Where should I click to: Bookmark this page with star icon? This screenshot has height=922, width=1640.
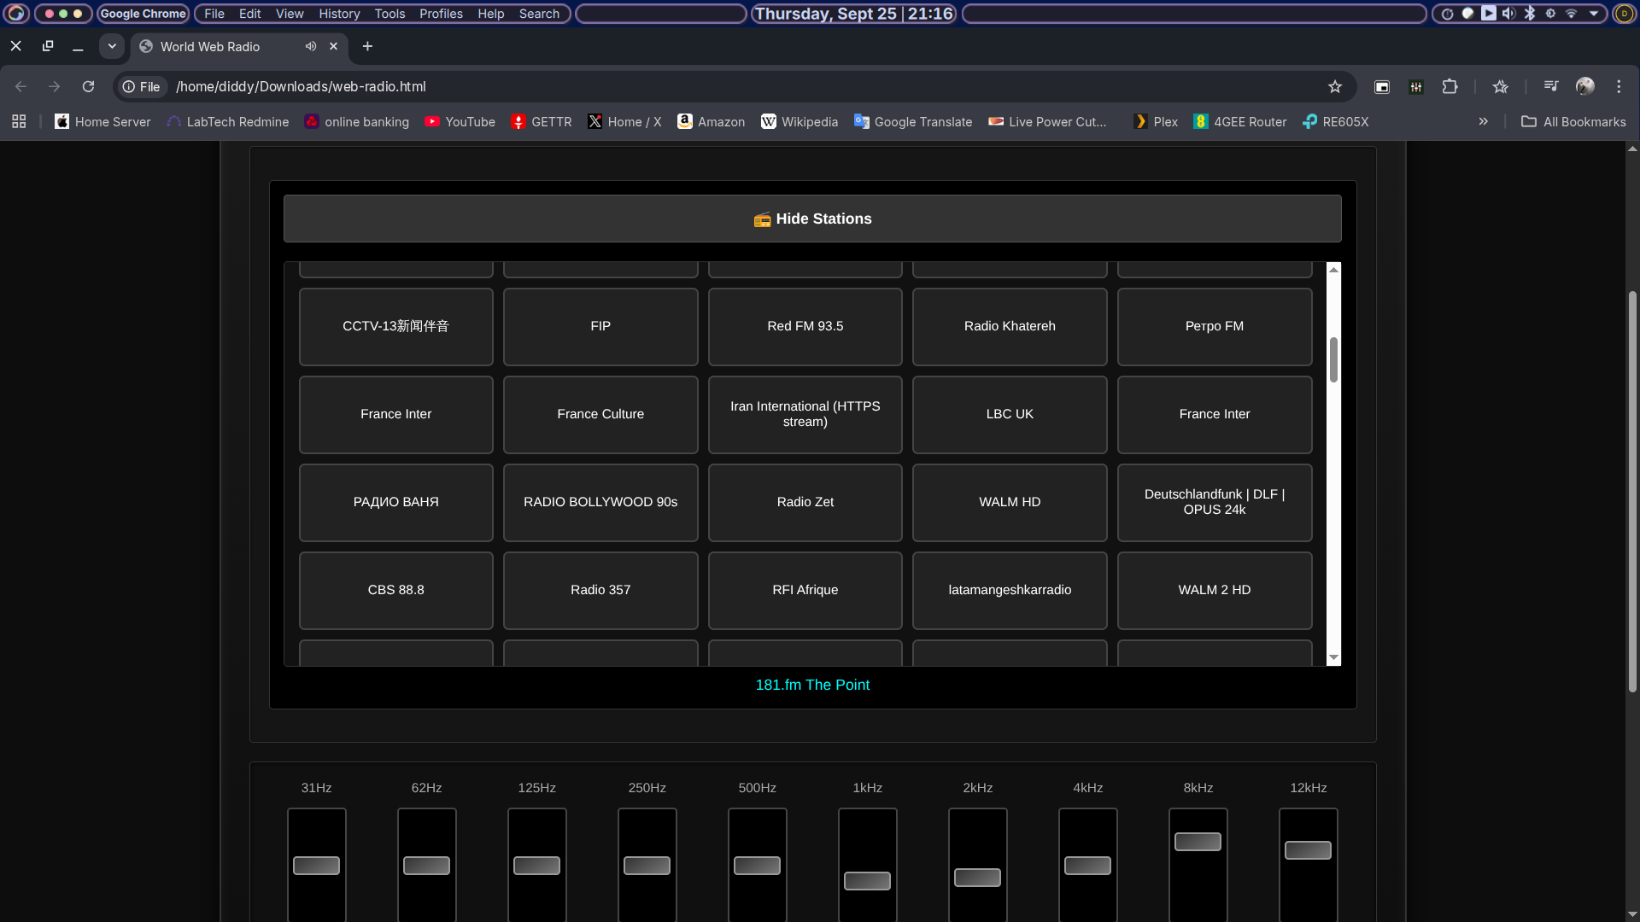point(1335,86)
